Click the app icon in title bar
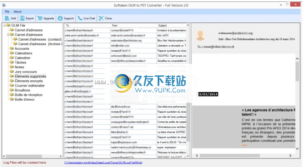Screen dimensions: 303x167 (4, 5)
